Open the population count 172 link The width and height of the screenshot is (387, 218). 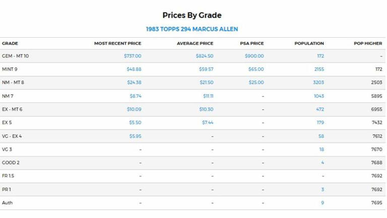(320, 56)
